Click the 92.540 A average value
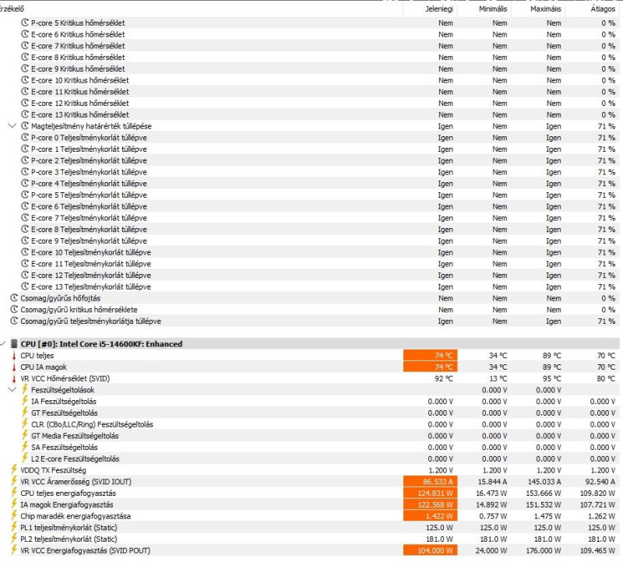623x562 pixels. pos(600,482)
